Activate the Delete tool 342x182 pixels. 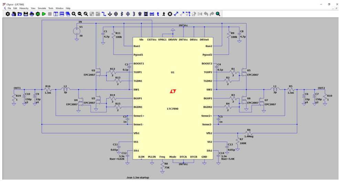(x=170, y=14)
